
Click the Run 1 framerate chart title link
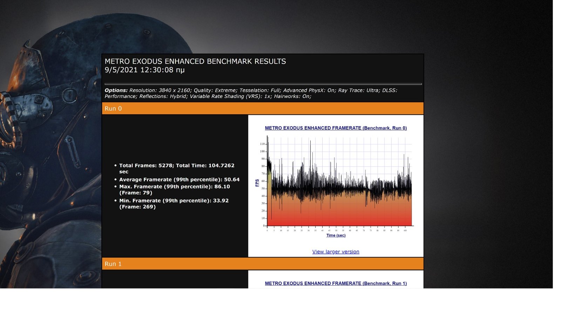click(336, 283)
